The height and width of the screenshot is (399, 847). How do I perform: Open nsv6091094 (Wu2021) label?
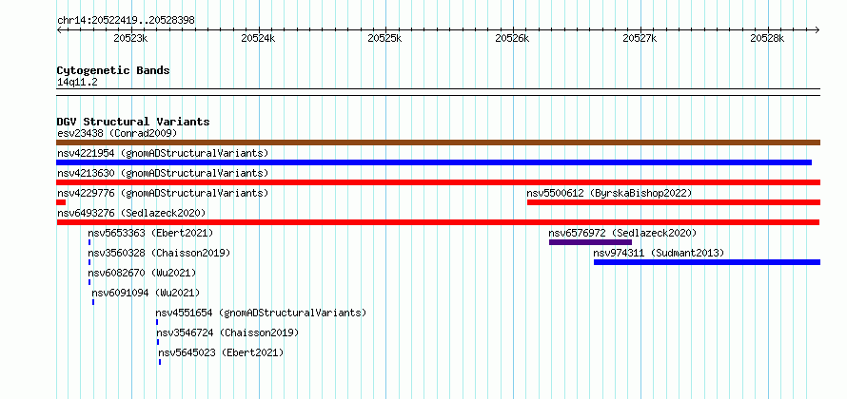pos(146,293)
